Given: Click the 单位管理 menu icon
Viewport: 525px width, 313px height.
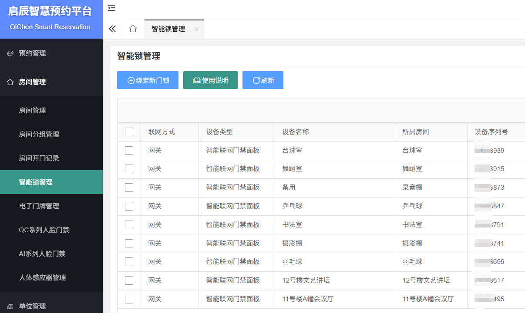Looking at the screenshot, I should click(x=10, y=306).
